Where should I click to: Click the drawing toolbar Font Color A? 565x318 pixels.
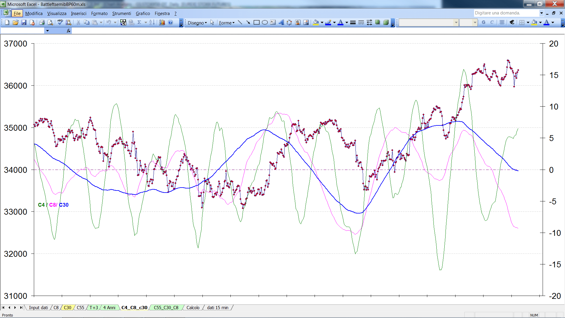tap(340, 22)
